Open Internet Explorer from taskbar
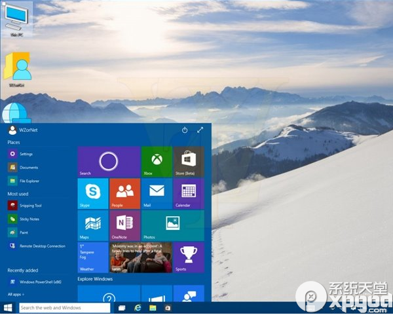The height and width of the screenshot is (315, 393). click(x=138, y=308)
